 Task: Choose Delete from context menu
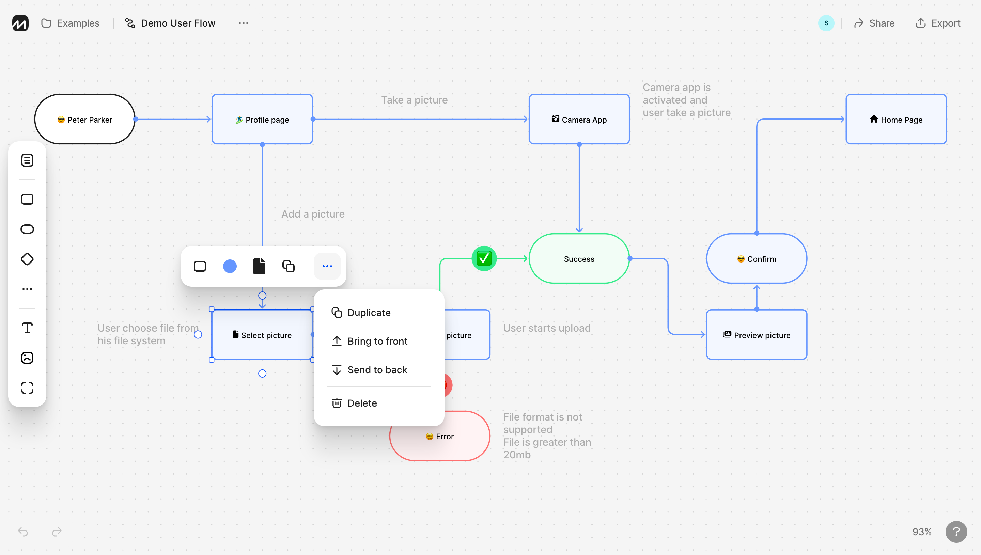click(x=379, y=403)
